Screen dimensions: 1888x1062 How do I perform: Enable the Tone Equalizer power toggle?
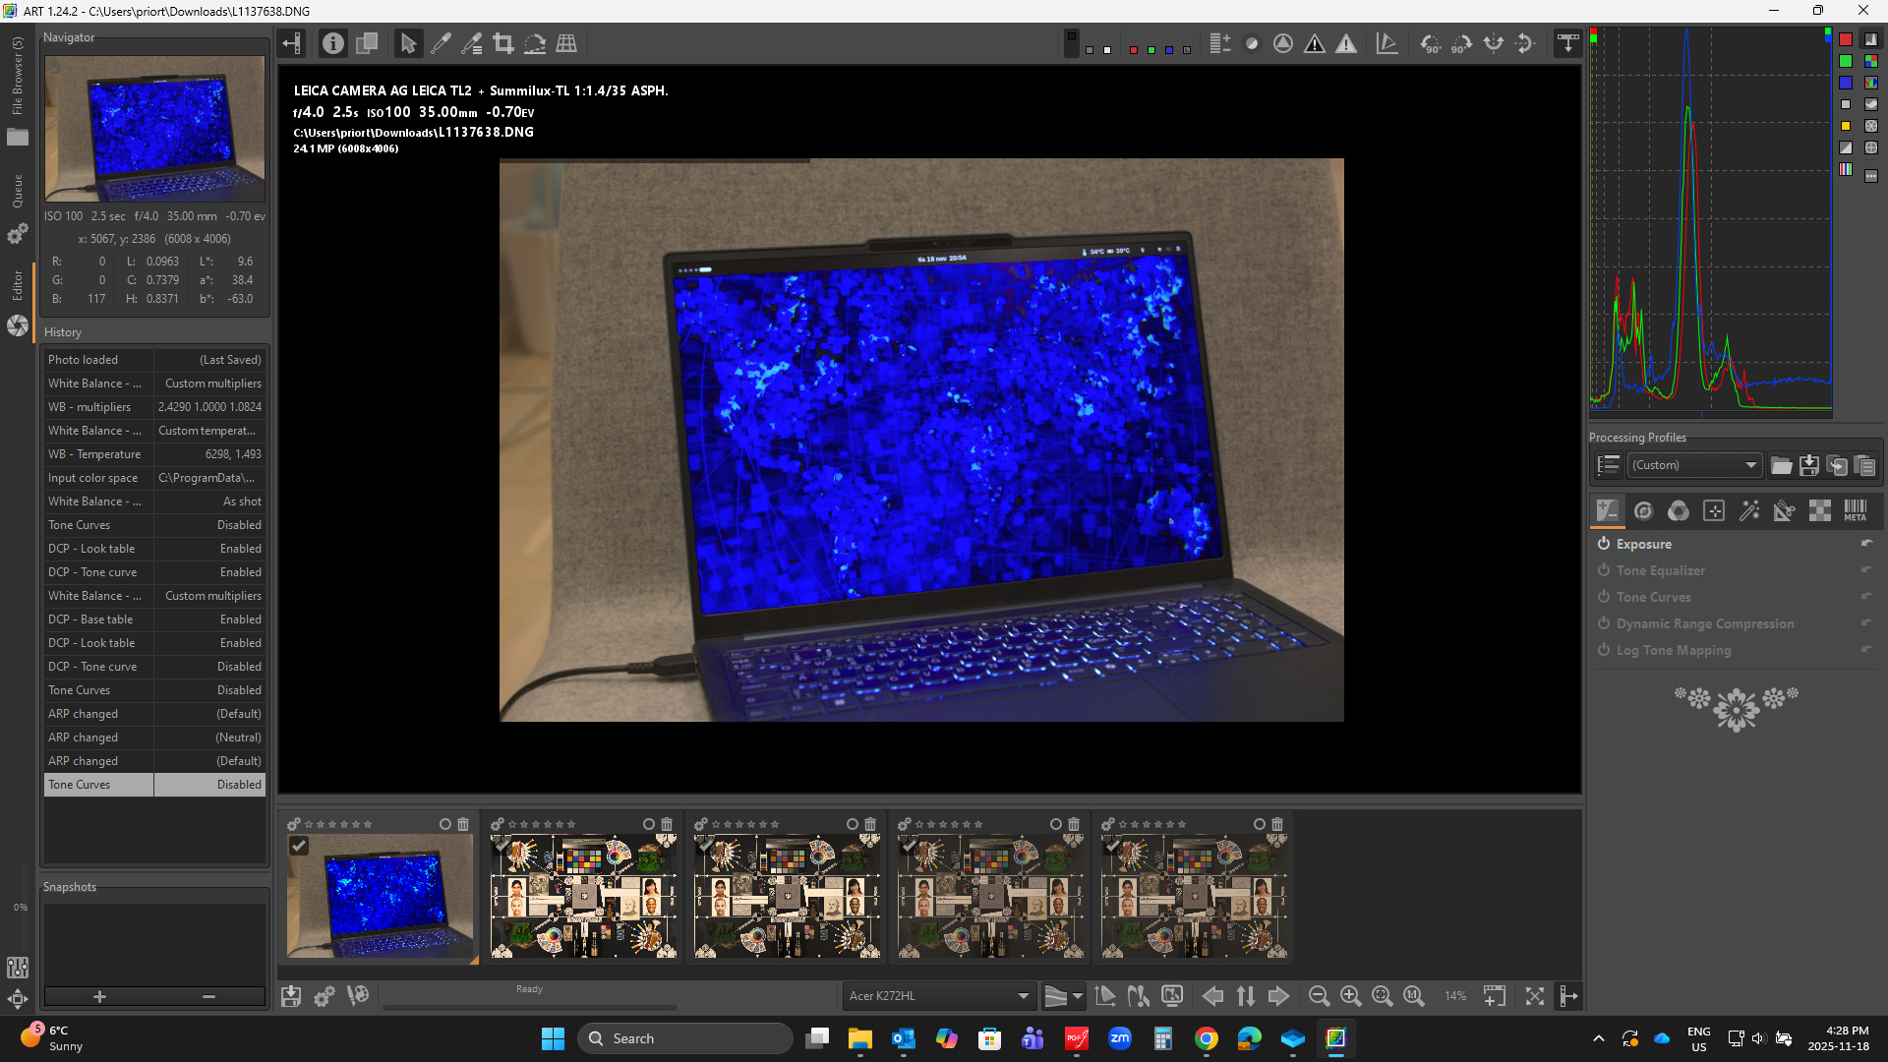tap(1603, 570)
